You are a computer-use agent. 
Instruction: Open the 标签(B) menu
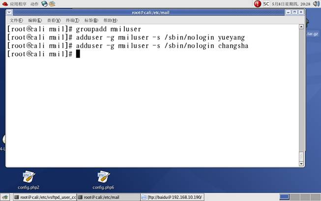(x=91, y=20)
